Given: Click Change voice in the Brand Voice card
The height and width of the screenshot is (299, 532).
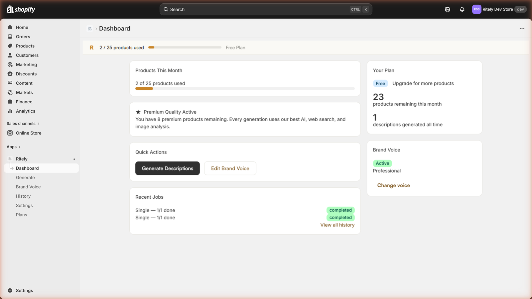Looking at the screenshot, I should [x=393, y=185].
